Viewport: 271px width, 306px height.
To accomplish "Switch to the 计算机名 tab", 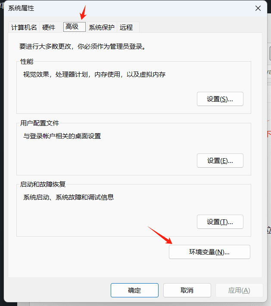I will tap(24, 27).
